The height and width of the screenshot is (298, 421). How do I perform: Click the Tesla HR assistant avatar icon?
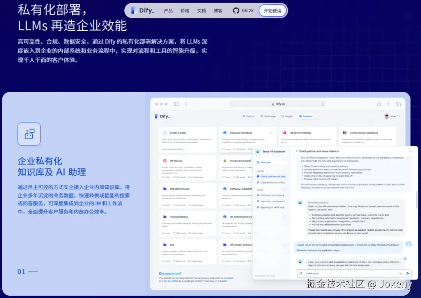point(258,152)
